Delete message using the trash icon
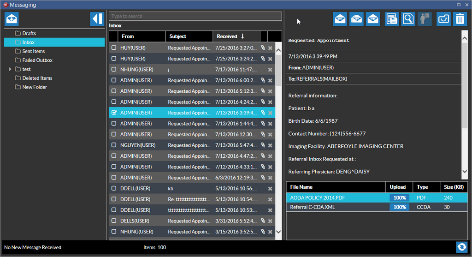 click(x=460, y=19)
